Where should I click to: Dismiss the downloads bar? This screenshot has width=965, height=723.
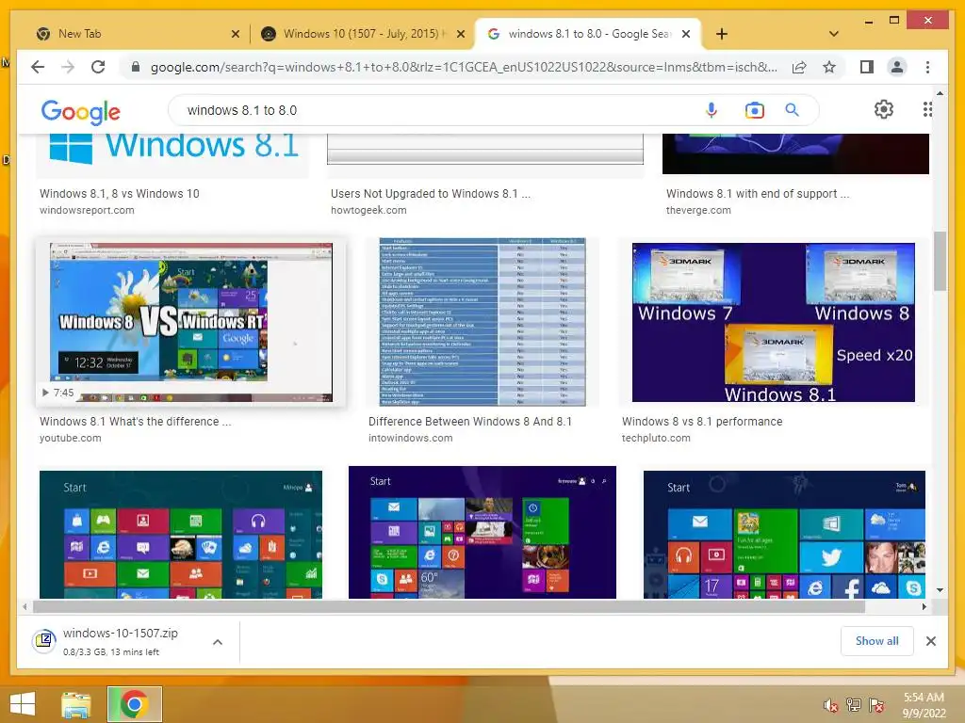coord(930,641)
